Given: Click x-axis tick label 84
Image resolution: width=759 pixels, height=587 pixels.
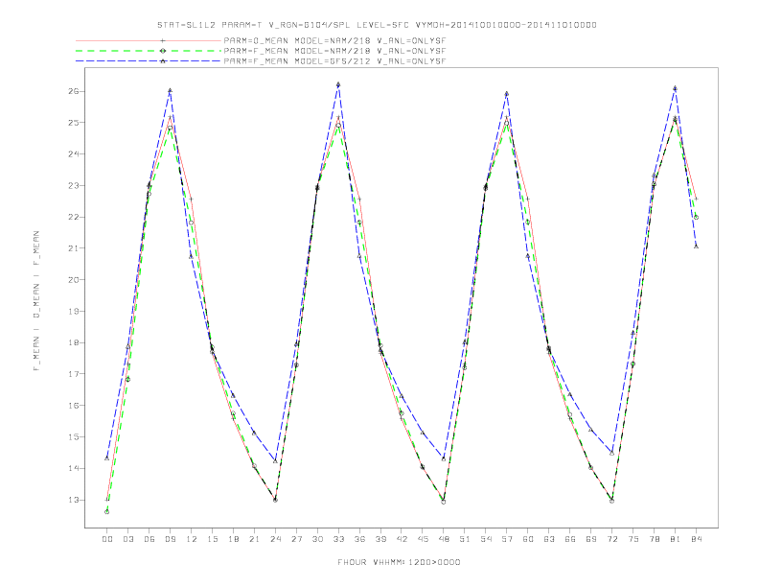Looking at the screenshot, I should tap(696, 539).
